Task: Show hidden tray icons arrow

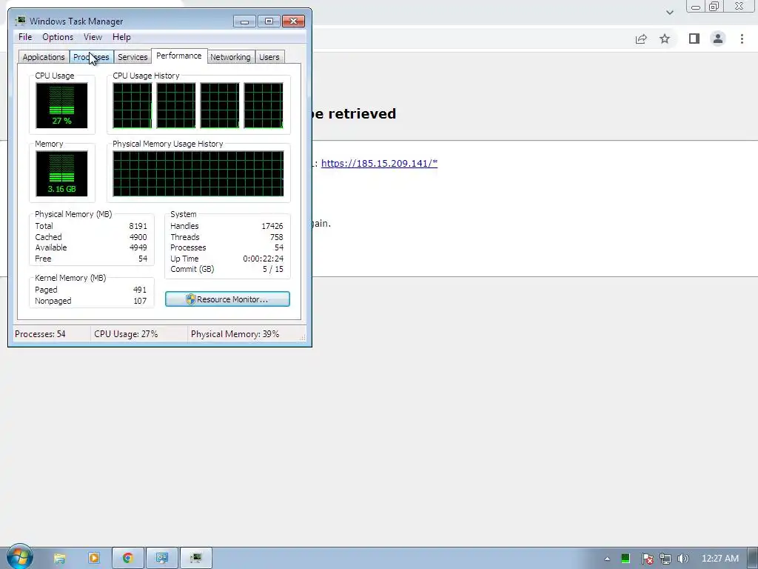Action: (x=607, y=559)
